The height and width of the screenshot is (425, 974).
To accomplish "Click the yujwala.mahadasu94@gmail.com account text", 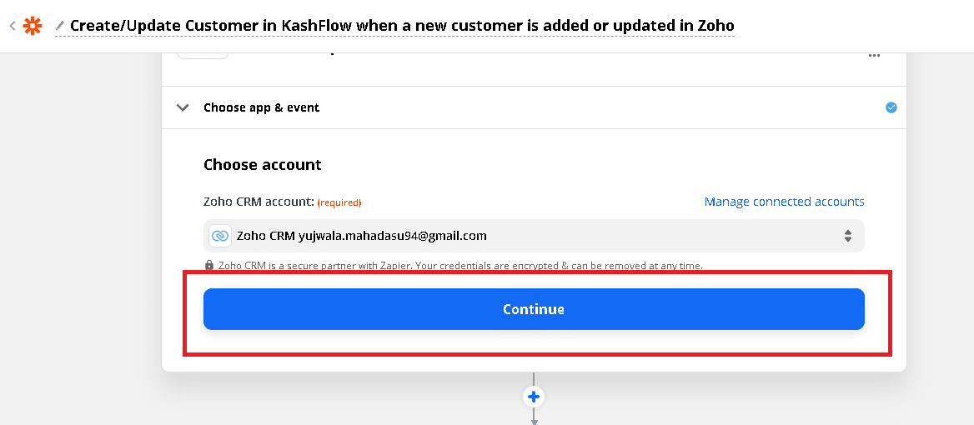I will tap(392, 236).
